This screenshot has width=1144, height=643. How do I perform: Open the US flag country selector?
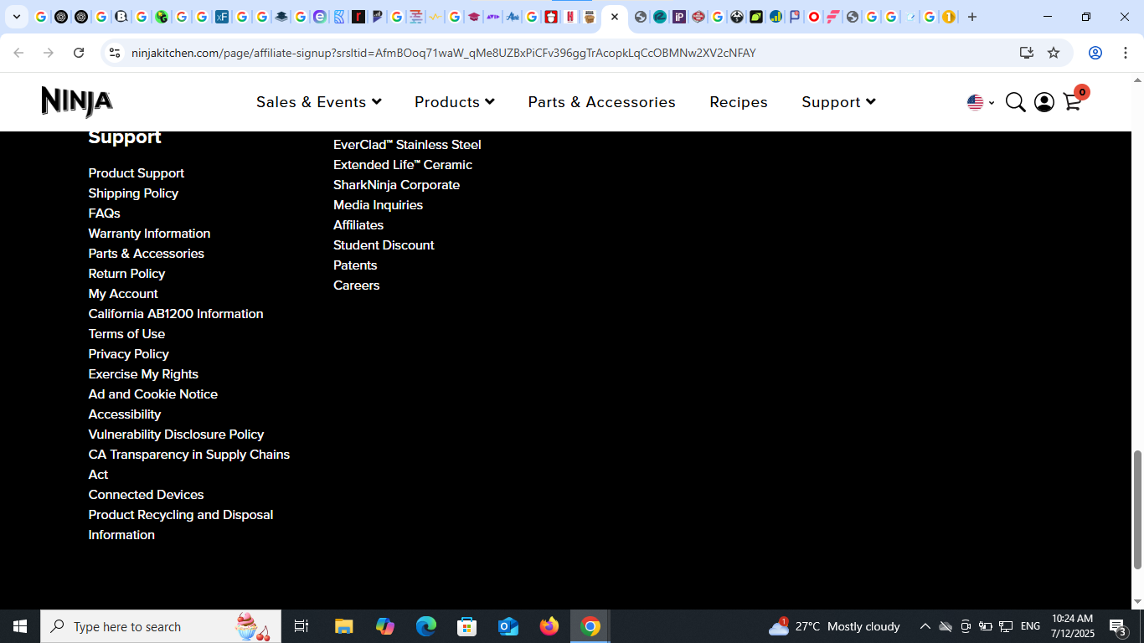(x=980, y=102)
